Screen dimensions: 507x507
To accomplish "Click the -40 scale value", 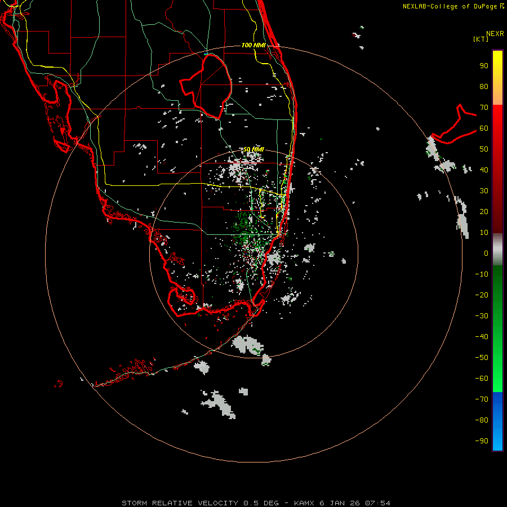I will coord(482,337).
